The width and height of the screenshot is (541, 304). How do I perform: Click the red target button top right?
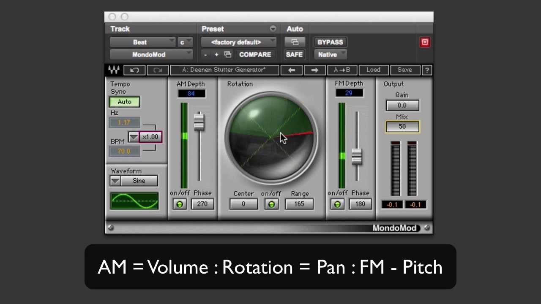coord(425,42)
